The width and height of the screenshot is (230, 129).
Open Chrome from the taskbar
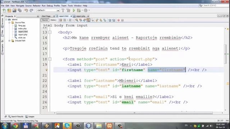(15, 126)
